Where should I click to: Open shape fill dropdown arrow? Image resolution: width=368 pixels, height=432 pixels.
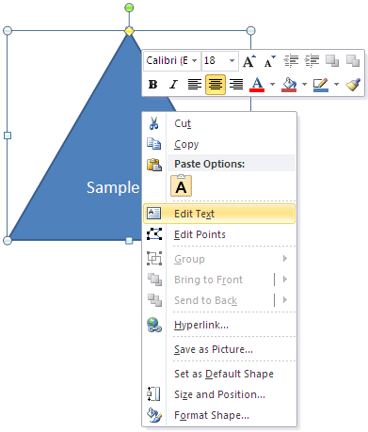coord(304,84)
